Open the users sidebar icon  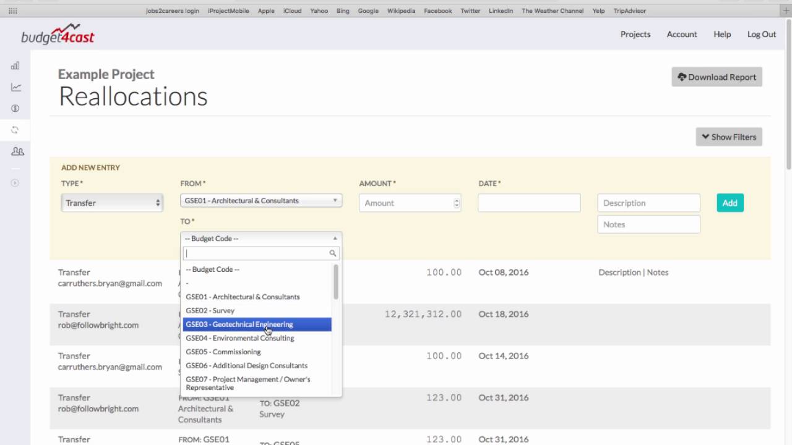click(17, 151)
